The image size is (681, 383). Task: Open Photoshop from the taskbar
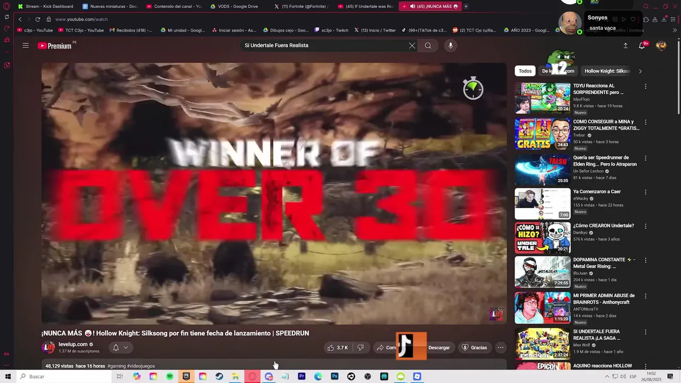(335, 377)
